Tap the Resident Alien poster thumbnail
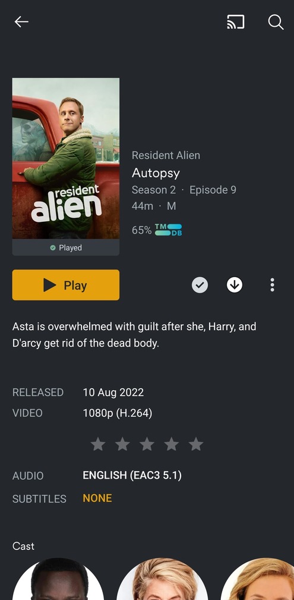Viewport: 294px width, 600px height. coord(66,158)
